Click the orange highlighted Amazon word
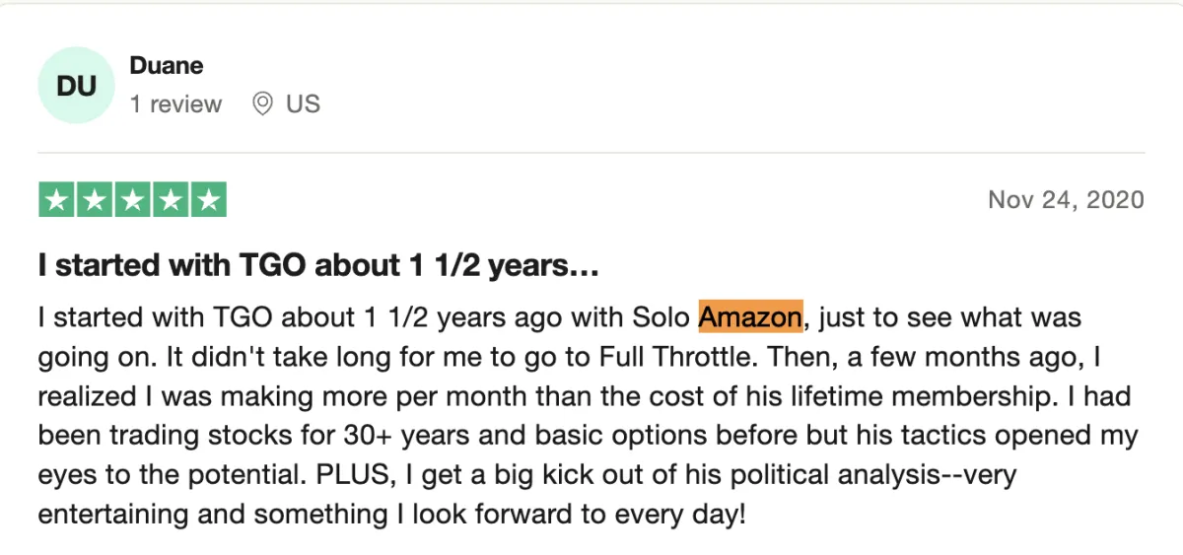The height and width of the screenshot is (555, 1183). point(750,317)
